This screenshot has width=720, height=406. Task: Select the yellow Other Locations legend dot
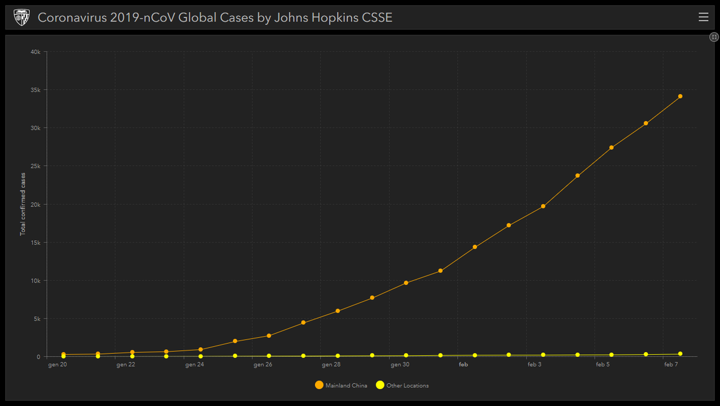[380, 385]
